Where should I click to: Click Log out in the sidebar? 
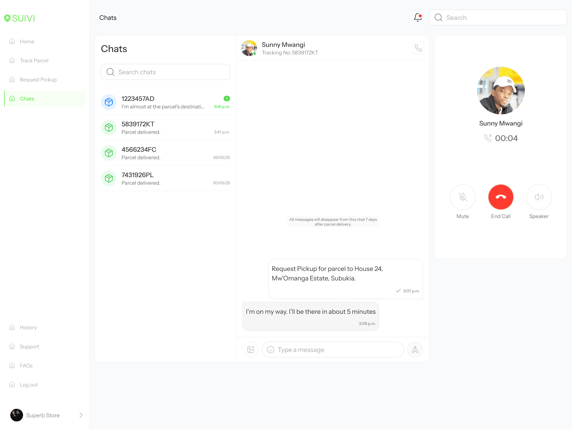pyautogui.click(x=29, y=385)
